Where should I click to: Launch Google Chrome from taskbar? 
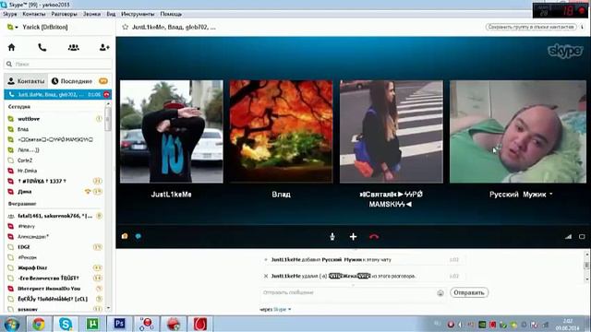39,324
